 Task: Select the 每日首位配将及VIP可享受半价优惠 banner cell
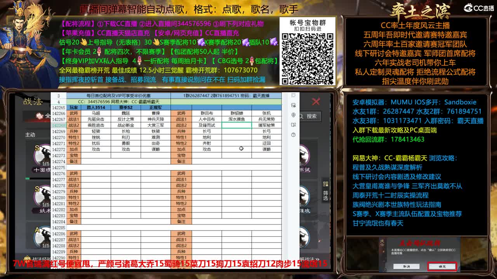coord(118,96)
